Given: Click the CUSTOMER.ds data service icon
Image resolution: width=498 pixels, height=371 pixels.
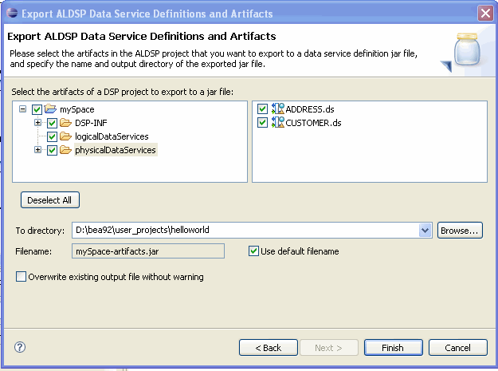Looking at the screenshot, I should [277, 122].
